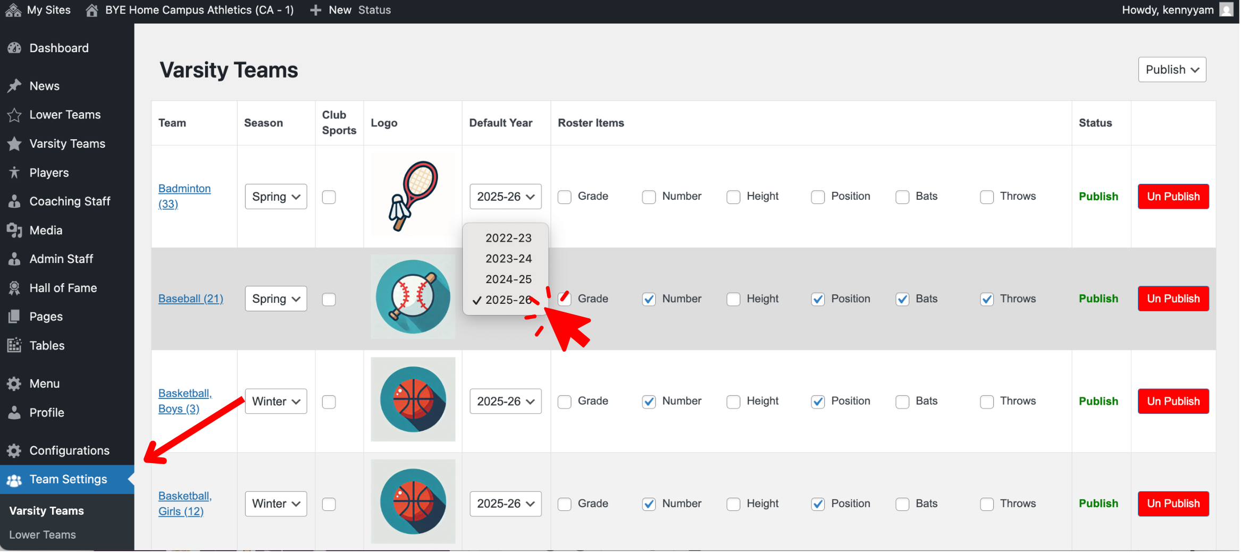Click the Media icon in sidebar
The width and height of the screenshot is (1241, 553).
pos(14,230)
